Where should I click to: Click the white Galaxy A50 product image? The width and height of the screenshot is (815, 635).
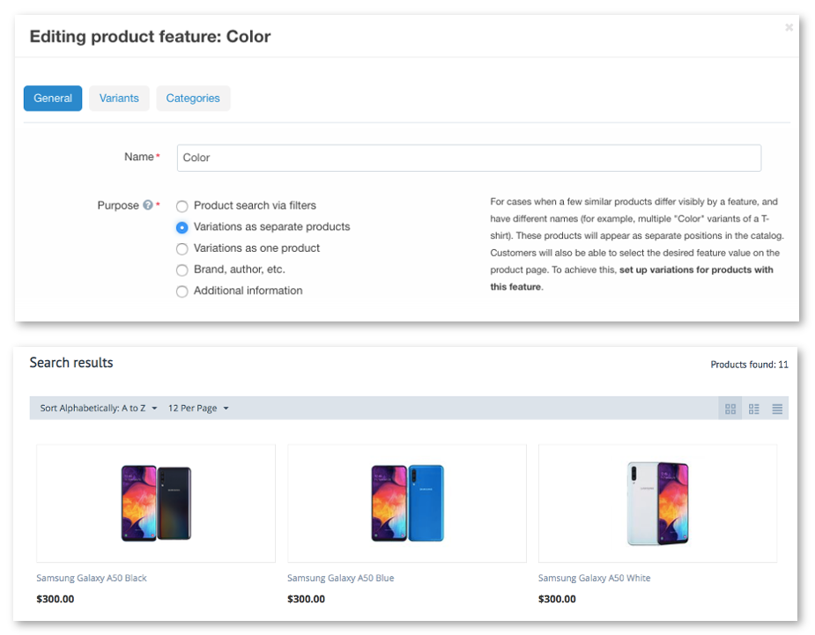[658, 503]
